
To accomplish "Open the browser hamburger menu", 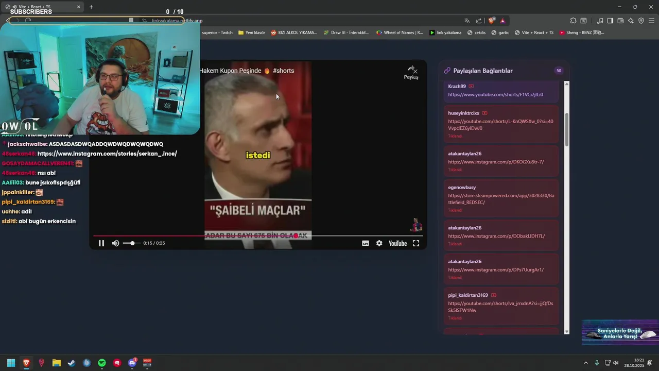I will click(x=651, y=21).
